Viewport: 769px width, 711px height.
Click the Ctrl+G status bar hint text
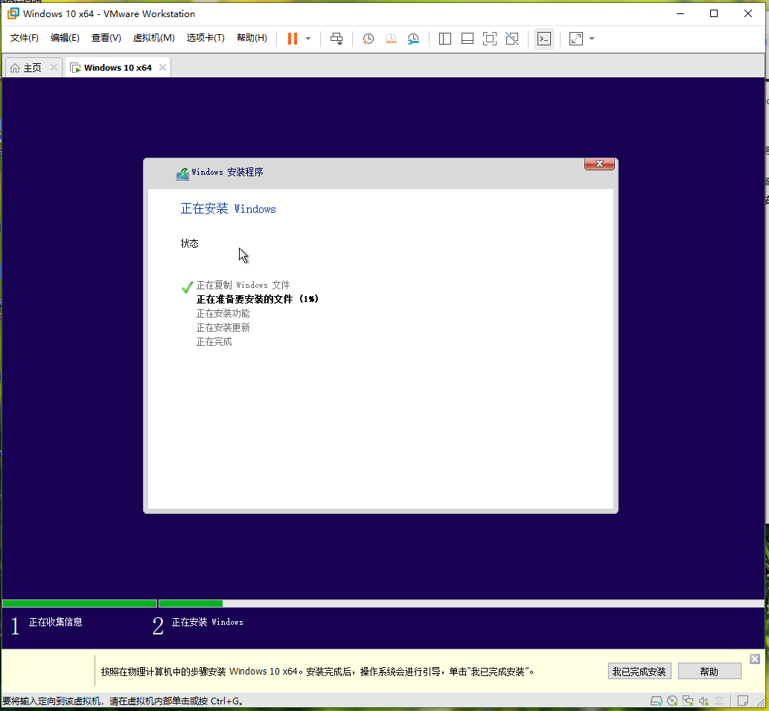click(123, 701)
